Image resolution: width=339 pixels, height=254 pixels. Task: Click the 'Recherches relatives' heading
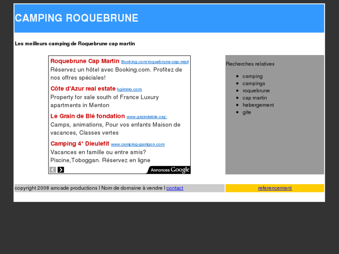pos(250,64)
